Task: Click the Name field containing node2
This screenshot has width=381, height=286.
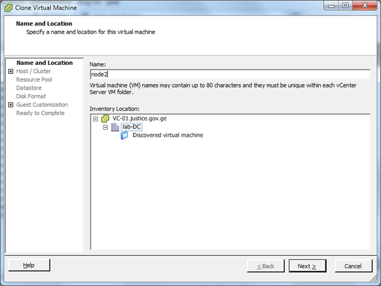Action: point(229,74)
